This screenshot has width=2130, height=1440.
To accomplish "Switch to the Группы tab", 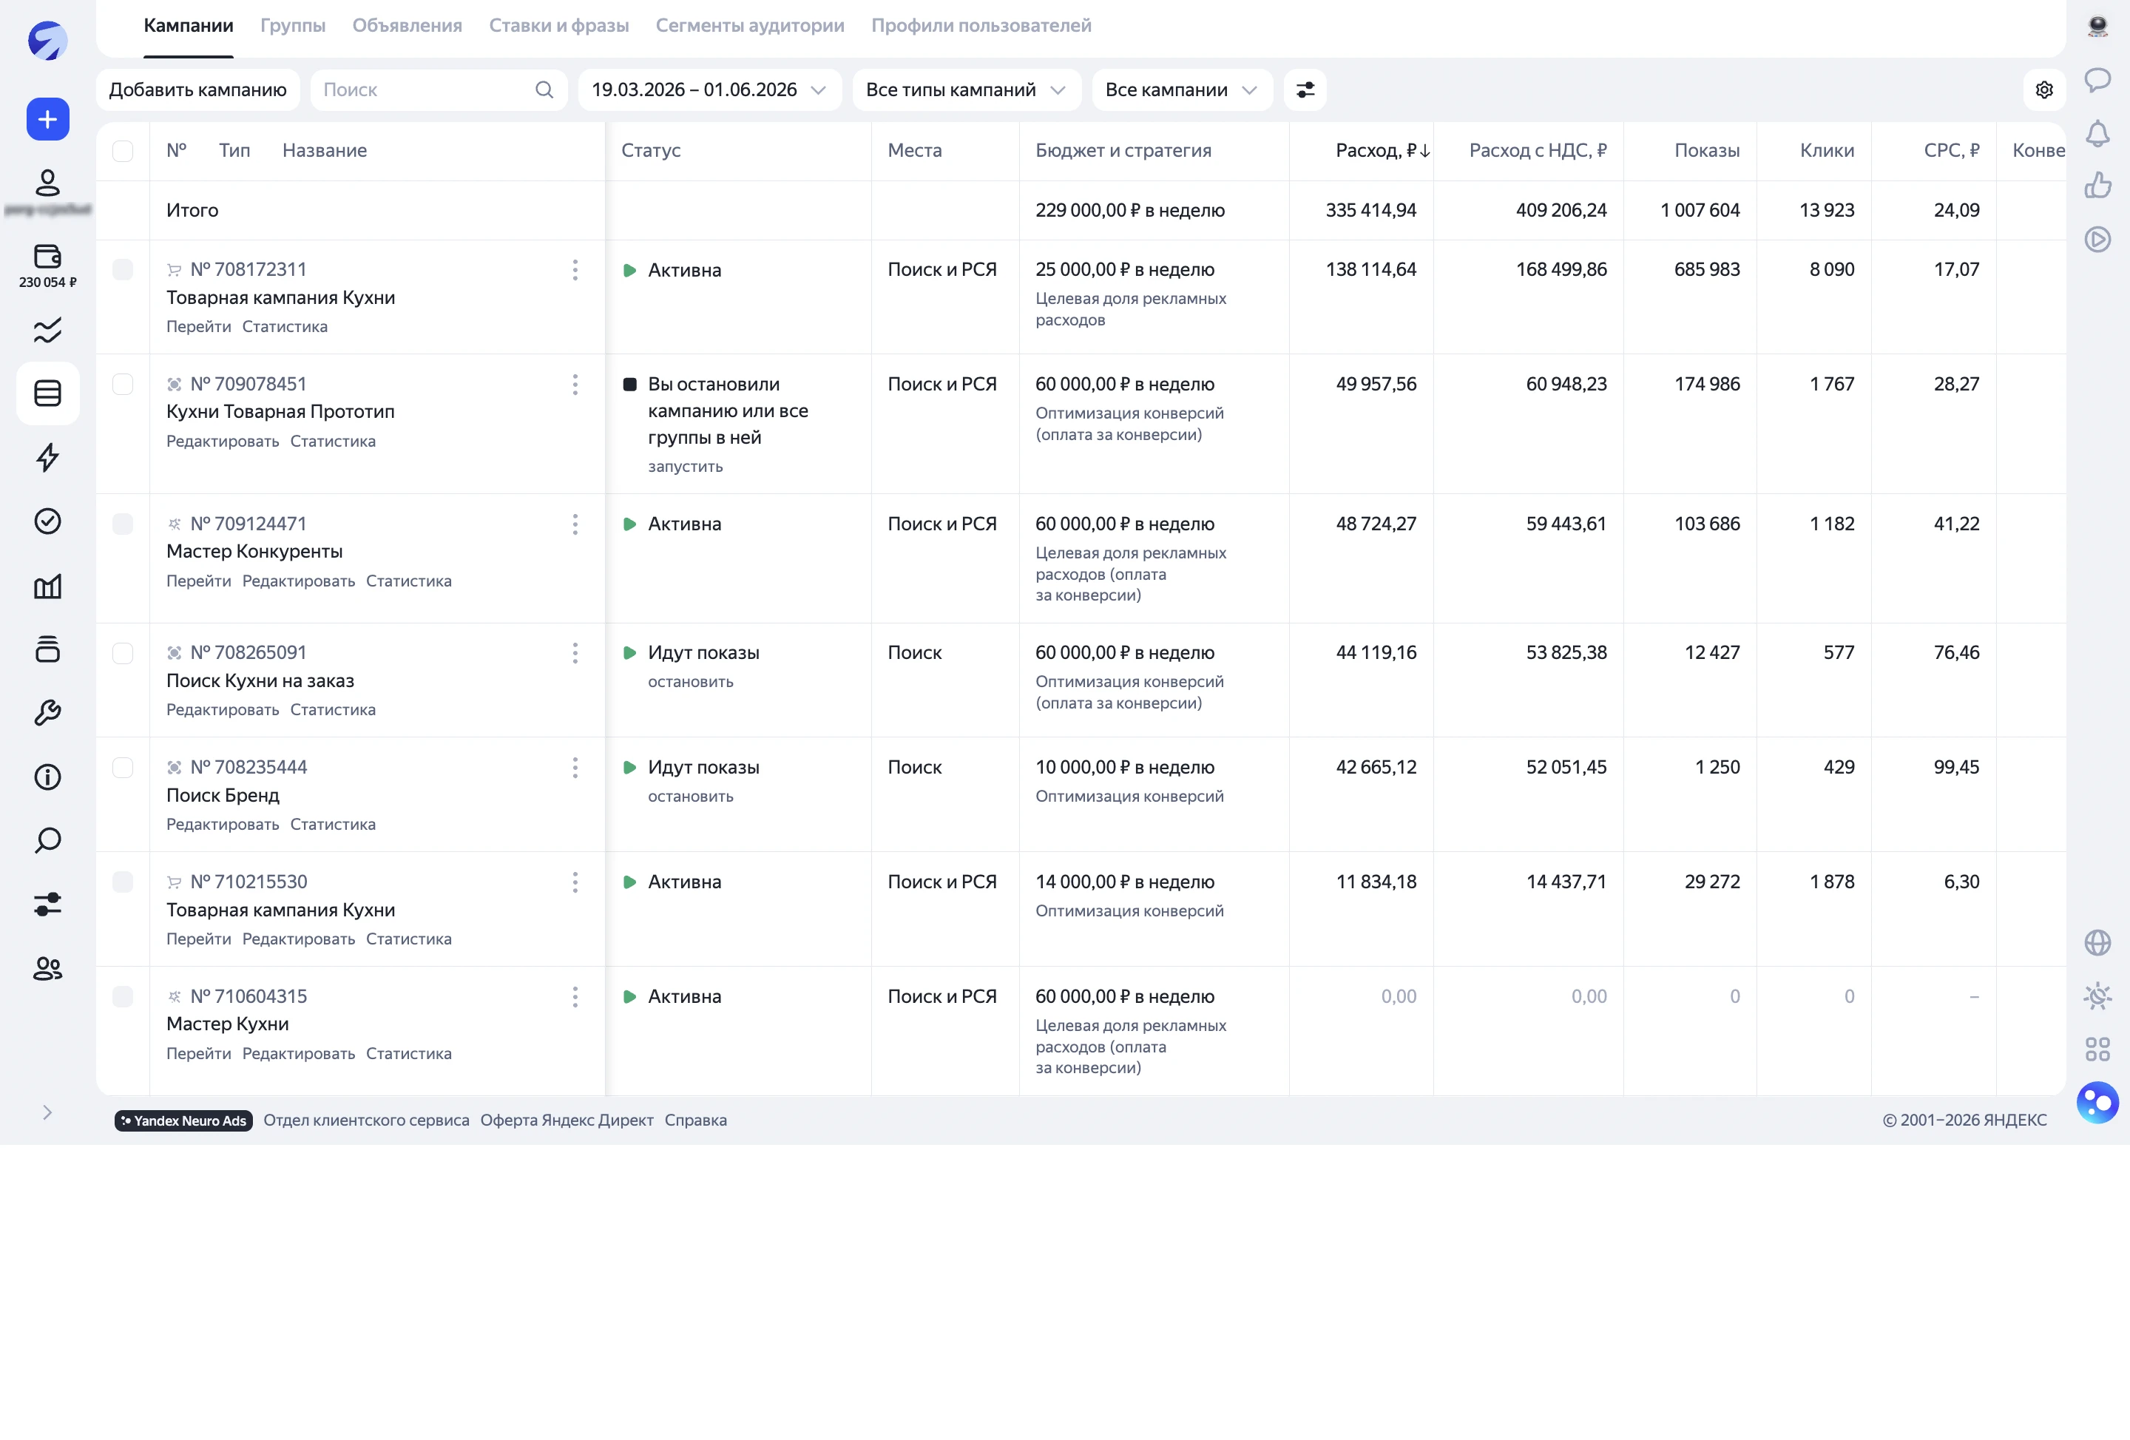I will point(292,26).
